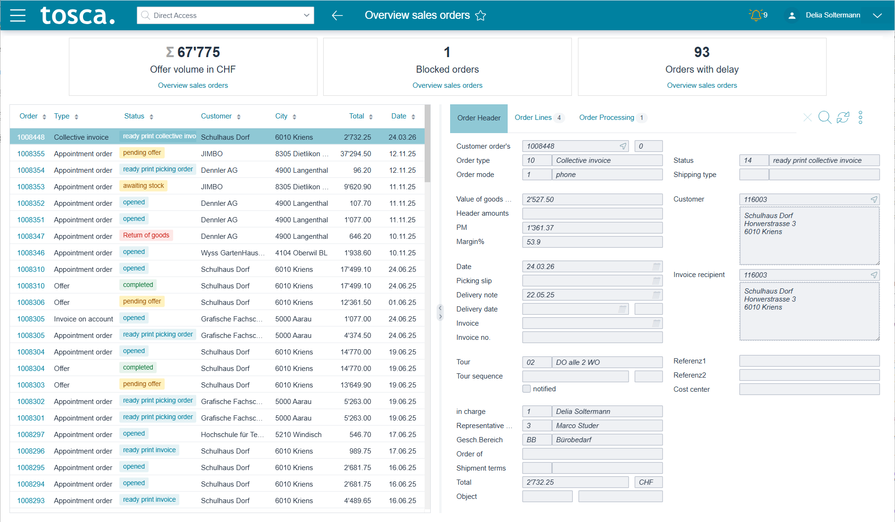The image size is (895, 522).
Task: Click the user profile avatar icon
Action: tap(792, 16)
